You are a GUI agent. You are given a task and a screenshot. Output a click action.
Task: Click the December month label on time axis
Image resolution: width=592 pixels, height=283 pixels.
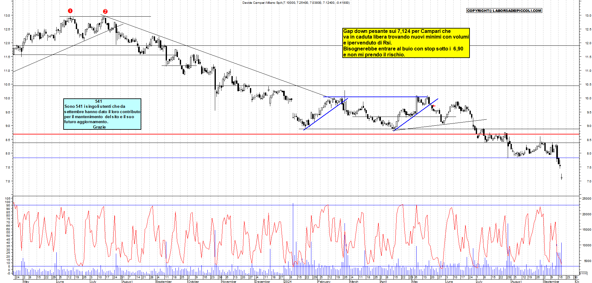coord(262,281)
